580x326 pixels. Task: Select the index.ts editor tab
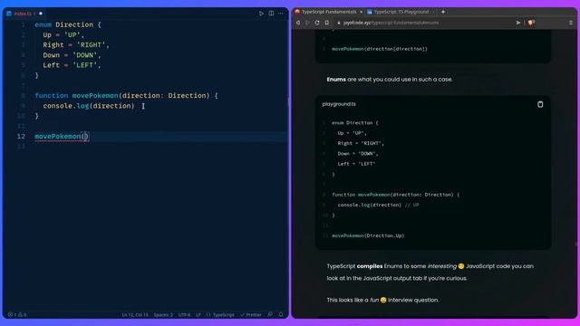point(24,14)
